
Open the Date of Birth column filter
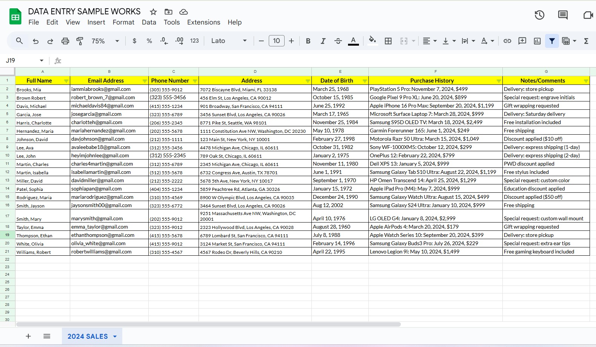tap(365, 81)
